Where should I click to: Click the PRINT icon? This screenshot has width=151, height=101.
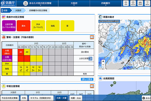coord(140,3)
